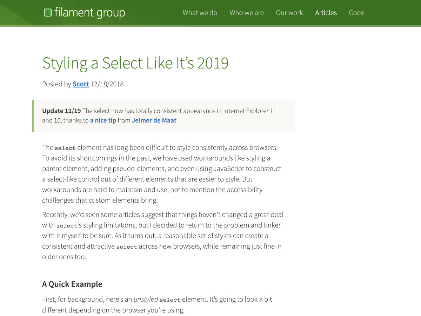Click the post date 12/18/2018

point(107,84)
